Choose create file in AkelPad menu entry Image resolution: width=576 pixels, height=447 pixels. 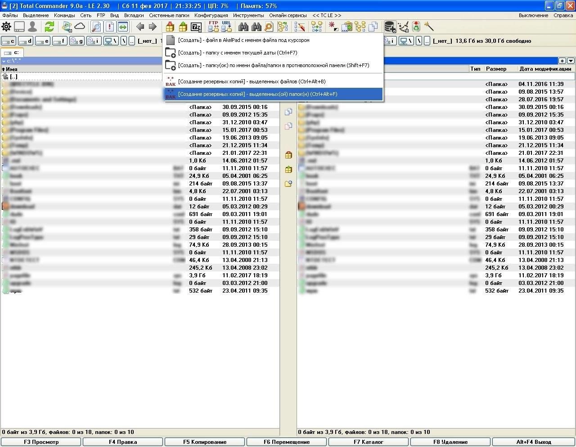(273, 40)
